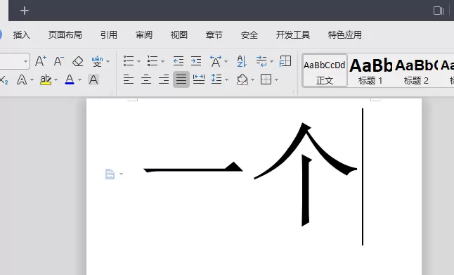Image resolution: width=454 pixels, height=275 pixels.
Task: Open the 插入 tab
Action: (22, 35)
